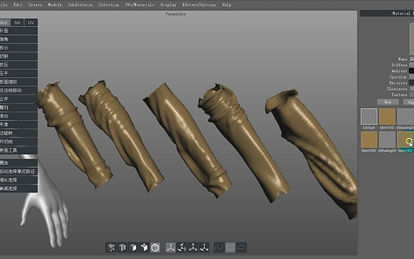Click the 增长选择 grow selection button
The height and width of the screenshot is (259, 414).
click(x=19, y=180)
